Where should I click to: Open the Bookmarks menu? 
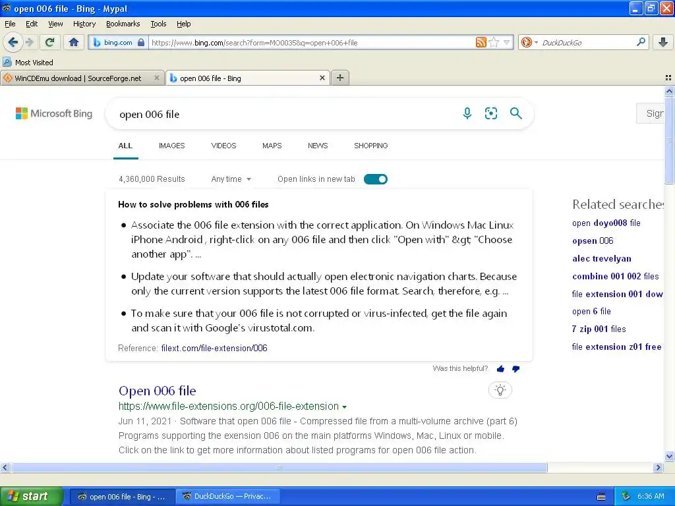click(123, 24)
